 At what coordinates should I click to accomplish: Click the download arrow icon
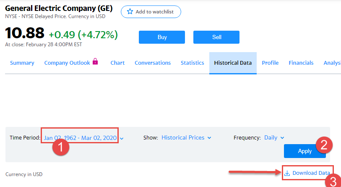pos(287,173)
